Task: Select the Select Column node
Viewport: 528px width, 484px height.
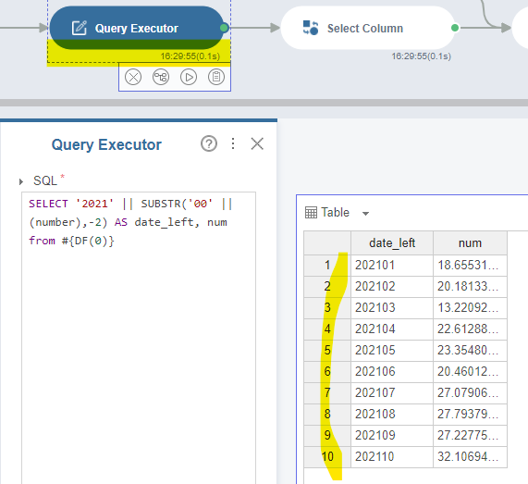Action: (368, 28)
